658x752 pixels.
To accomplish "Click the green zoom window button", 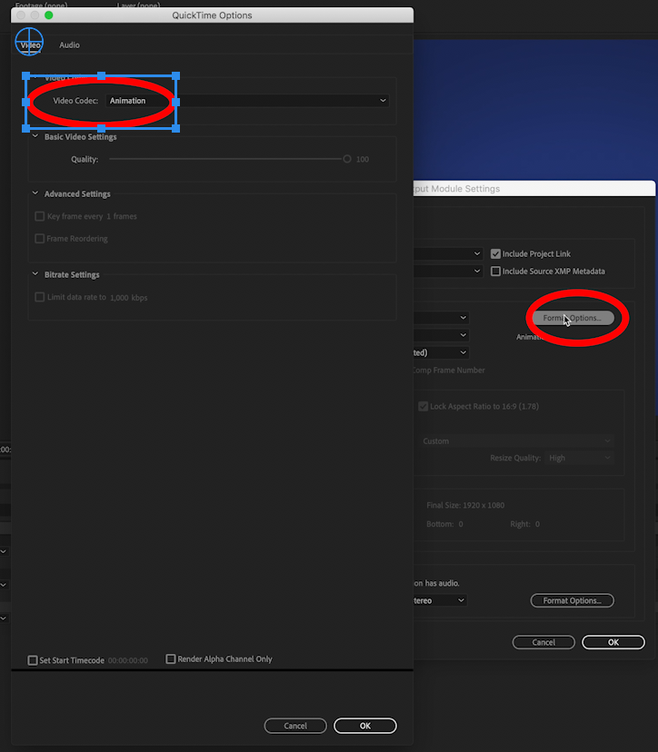I will pos(49,15).
